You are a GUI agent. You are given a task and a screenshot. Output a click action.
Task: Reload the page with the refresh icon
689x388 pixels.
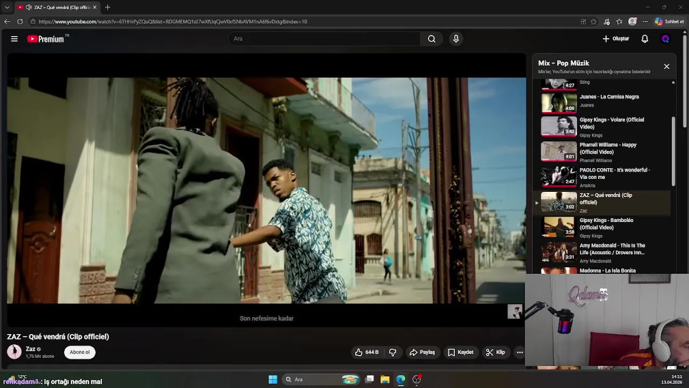(x=20, y=22)
